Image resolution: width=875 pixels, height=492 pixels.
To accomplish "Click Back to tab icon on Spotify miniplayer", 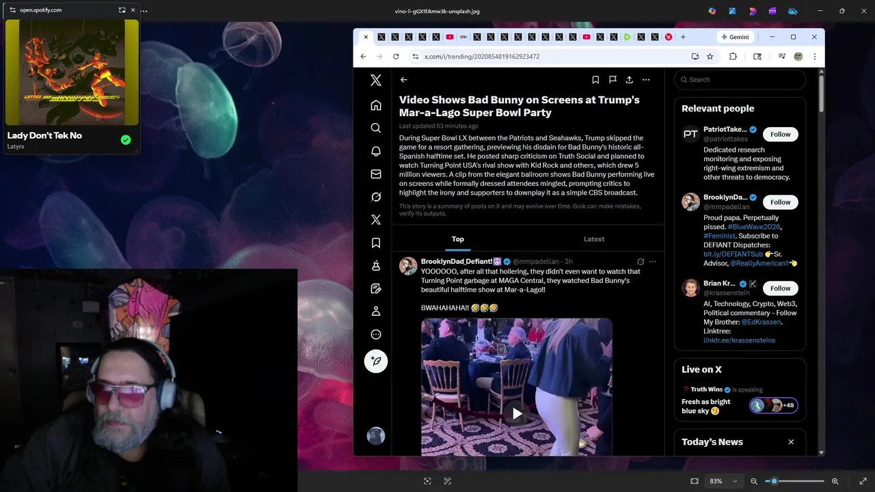I will [x=122, y=10].
